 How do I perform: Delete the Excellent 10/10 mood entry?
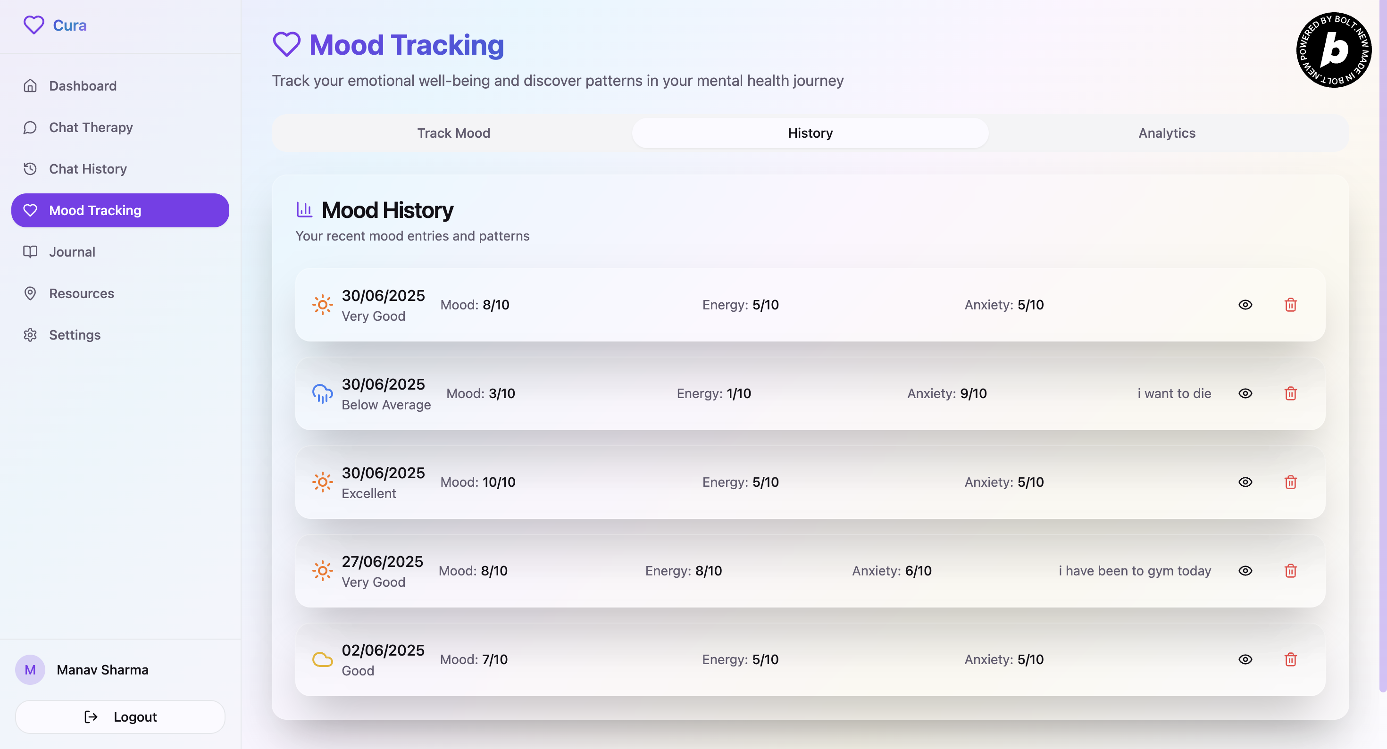click(x=1290, y=483)
